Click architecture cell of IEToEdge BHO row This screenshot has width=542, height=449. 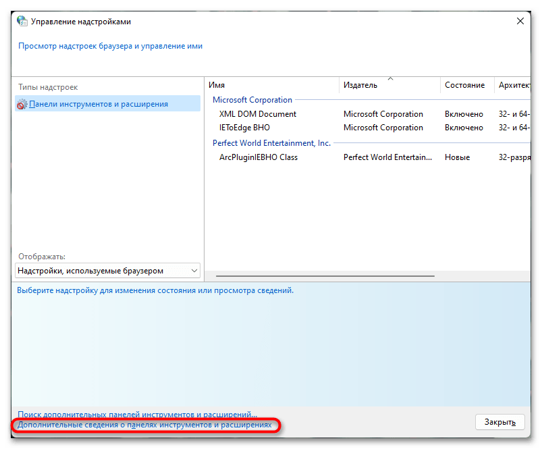coord(514,128)
